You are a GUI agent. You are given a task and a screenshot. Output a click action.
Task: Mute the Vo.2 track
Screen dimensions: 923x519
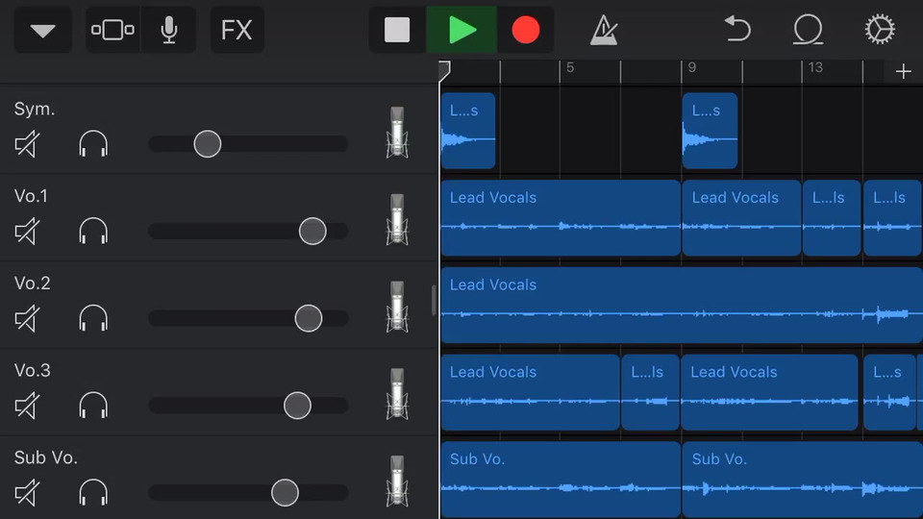(x=27, y=318)
